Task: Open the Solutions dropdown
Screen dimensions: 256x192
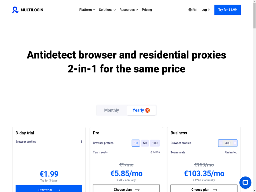Action: (107, 10)
